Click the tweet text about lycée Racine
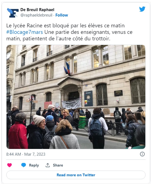This screenshot has width=154, height=186. click(69, 32)
